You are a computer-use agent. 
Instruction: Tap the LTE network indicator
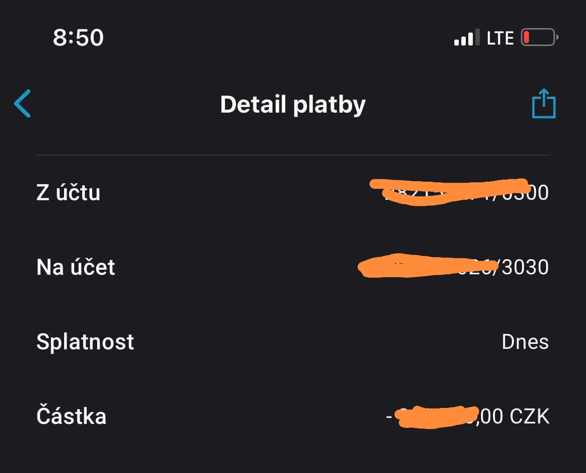(x=500, y=38)
